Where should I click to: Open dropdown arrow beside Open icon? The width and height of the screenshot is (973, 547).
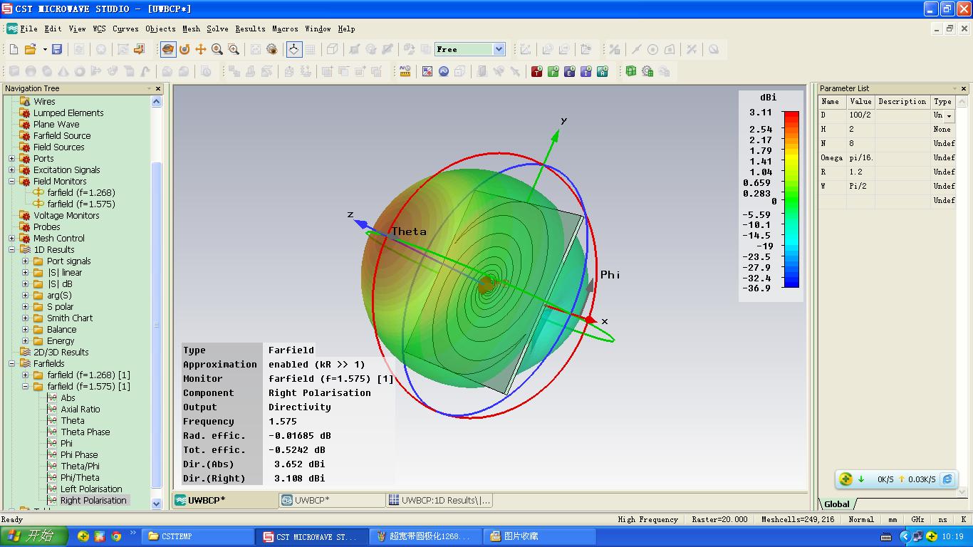click(44, 49)
